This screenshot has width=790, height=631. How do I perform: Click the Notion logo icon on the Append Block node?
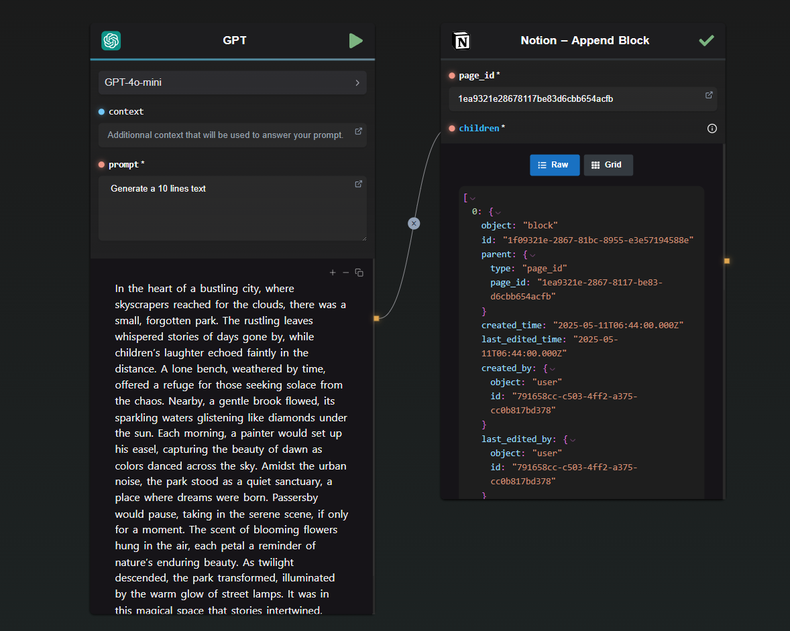(x=461, y=41)
